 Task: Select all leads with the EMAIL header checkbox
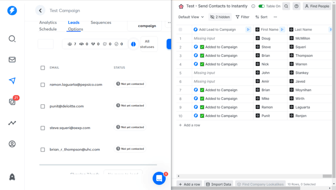click(x=42, y=68)
